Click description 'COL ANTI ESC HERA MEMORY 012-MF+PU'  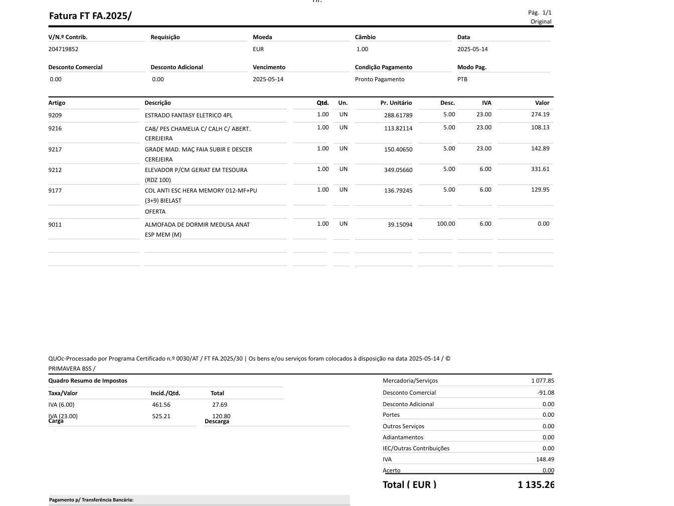[x=201, y=191]
